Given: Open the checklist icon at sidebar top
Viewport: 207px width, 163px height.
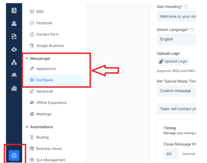Looking at the screenshot, I should coord(14,10).
